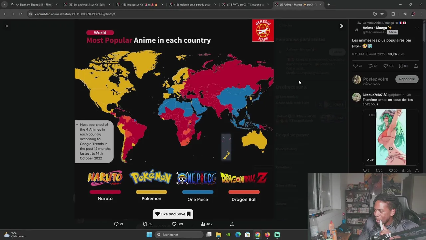Open the weather widget showing 16°C
This screenshot has height=240, width=426.
[14, 235]
